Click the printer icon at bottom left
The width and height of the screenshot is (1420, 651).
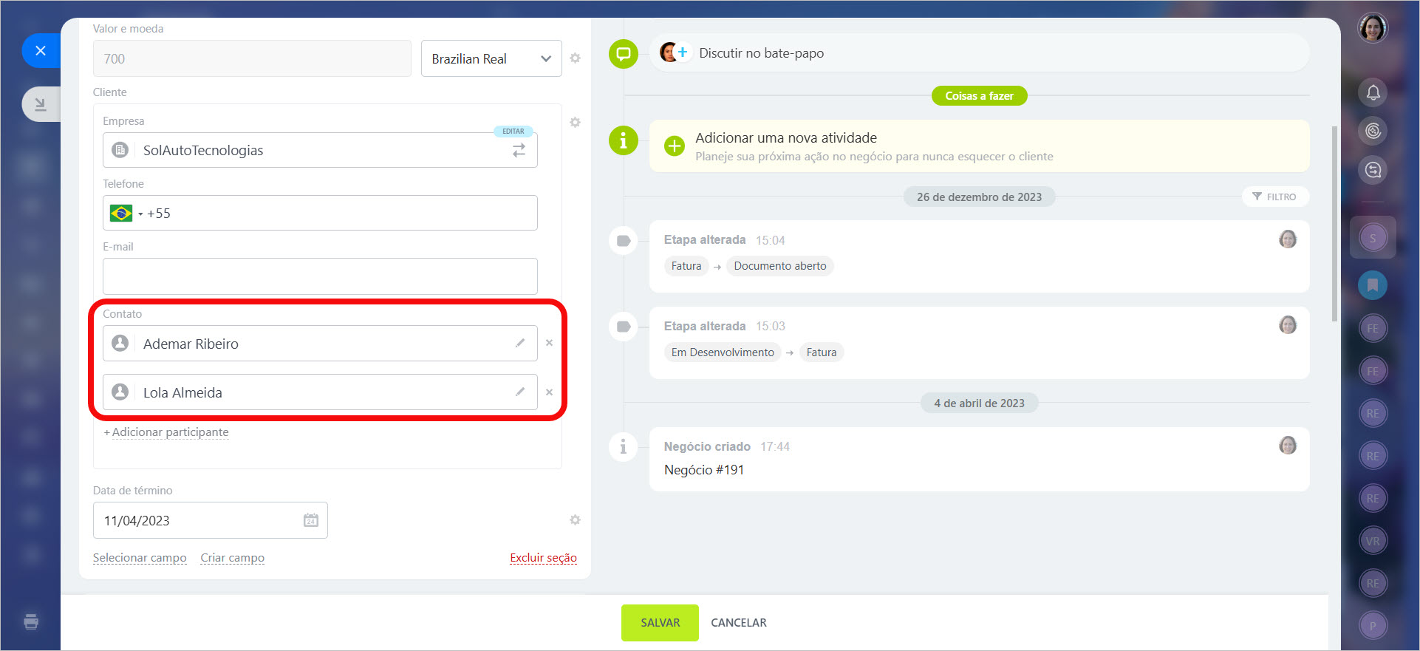[x=31, y=621]
